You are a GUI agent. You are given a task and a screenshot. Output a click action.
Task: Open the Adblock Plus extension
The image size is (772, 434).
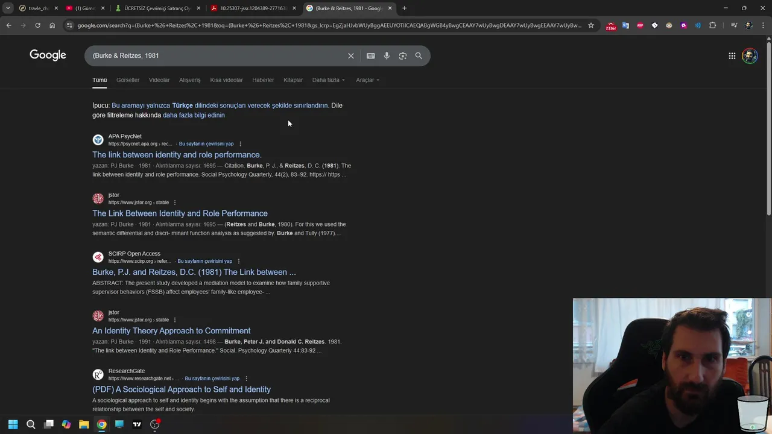tap(640, 25)
